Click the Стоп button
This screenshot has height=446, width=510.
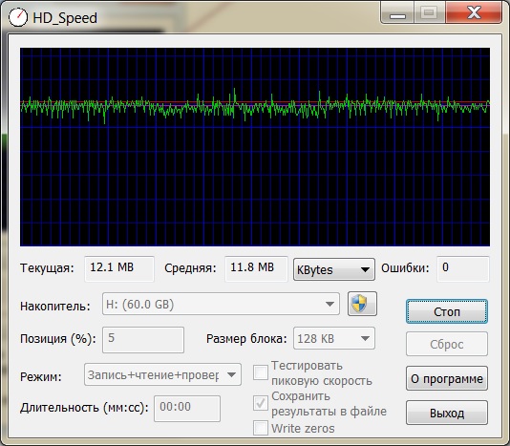[x=447, y=311]
